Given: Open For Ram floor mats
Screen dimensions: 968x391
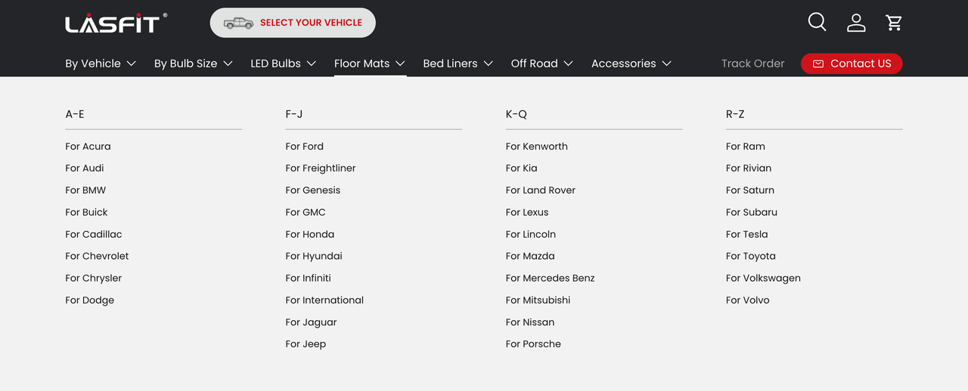Looking at the screenshot, I should [x=746, y=146].
